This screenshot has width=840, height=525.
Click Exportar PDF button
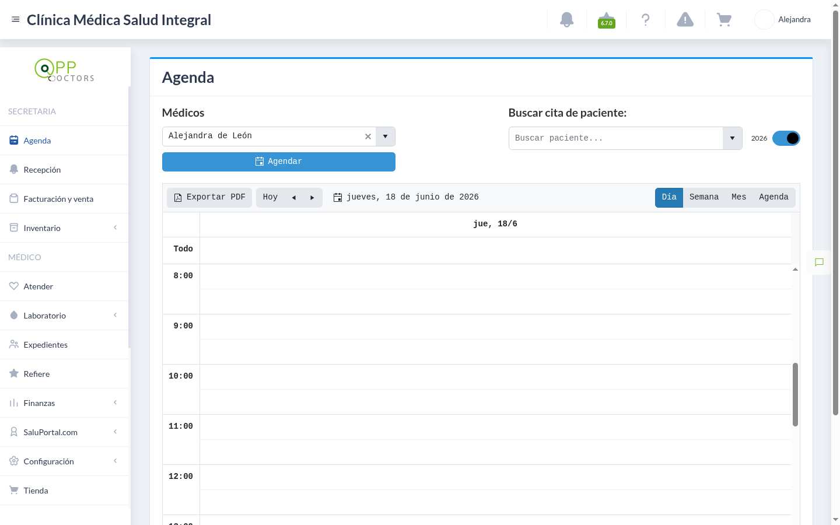pyautogui.click(x=209, y=198)
